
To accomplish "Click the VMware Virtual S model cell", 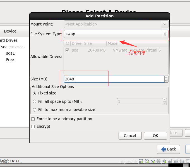I will [x=137, y=50].
